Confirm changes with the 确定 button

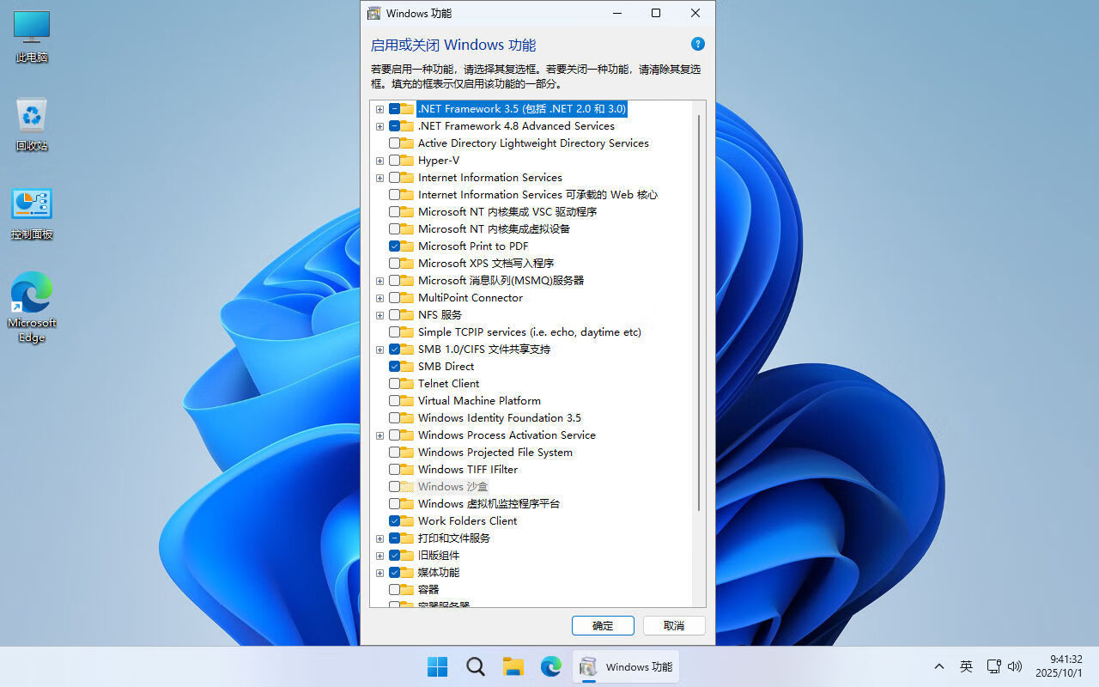pyautogui.click(x=603, y=625)
